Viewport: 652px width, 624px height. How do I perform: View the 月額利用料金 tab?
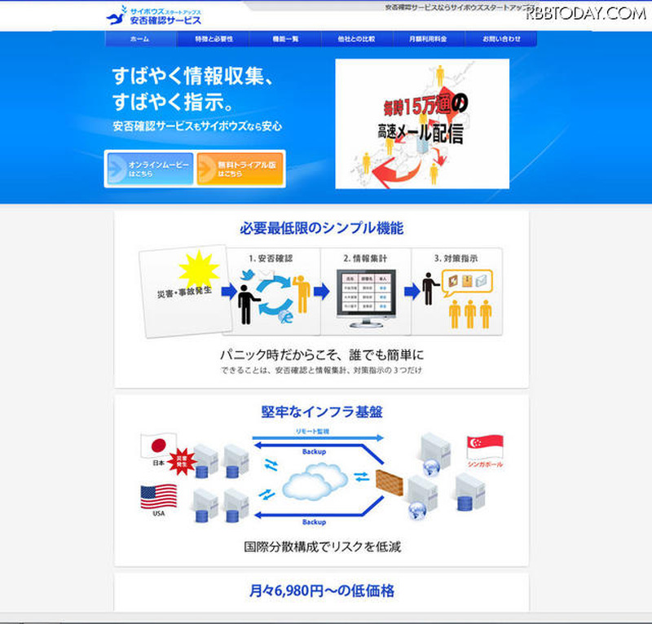(x=428, y=39)
